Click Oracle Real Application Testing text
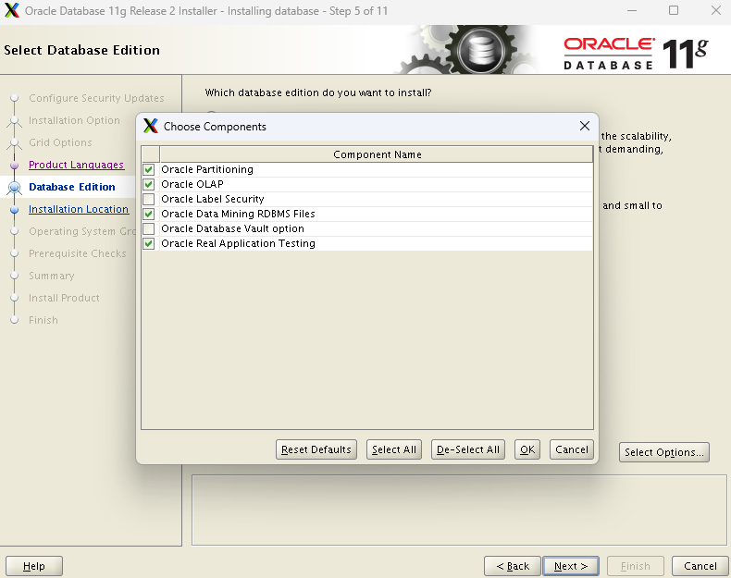The width and height of the screenshot is (731, 578). click(x=238, y=243)
